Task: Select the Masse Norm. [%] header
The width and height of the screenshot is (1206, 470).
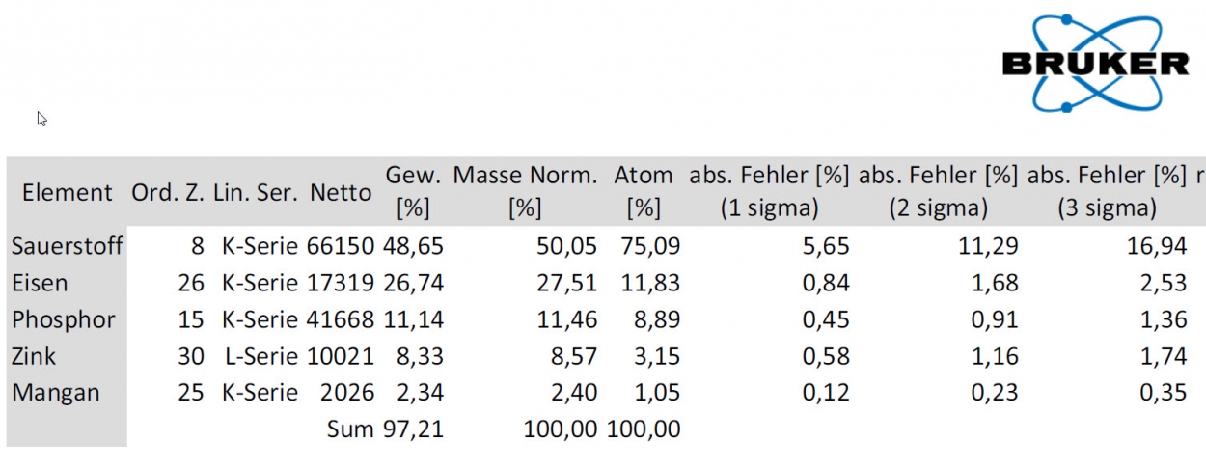Action: [x=527, y=191]
